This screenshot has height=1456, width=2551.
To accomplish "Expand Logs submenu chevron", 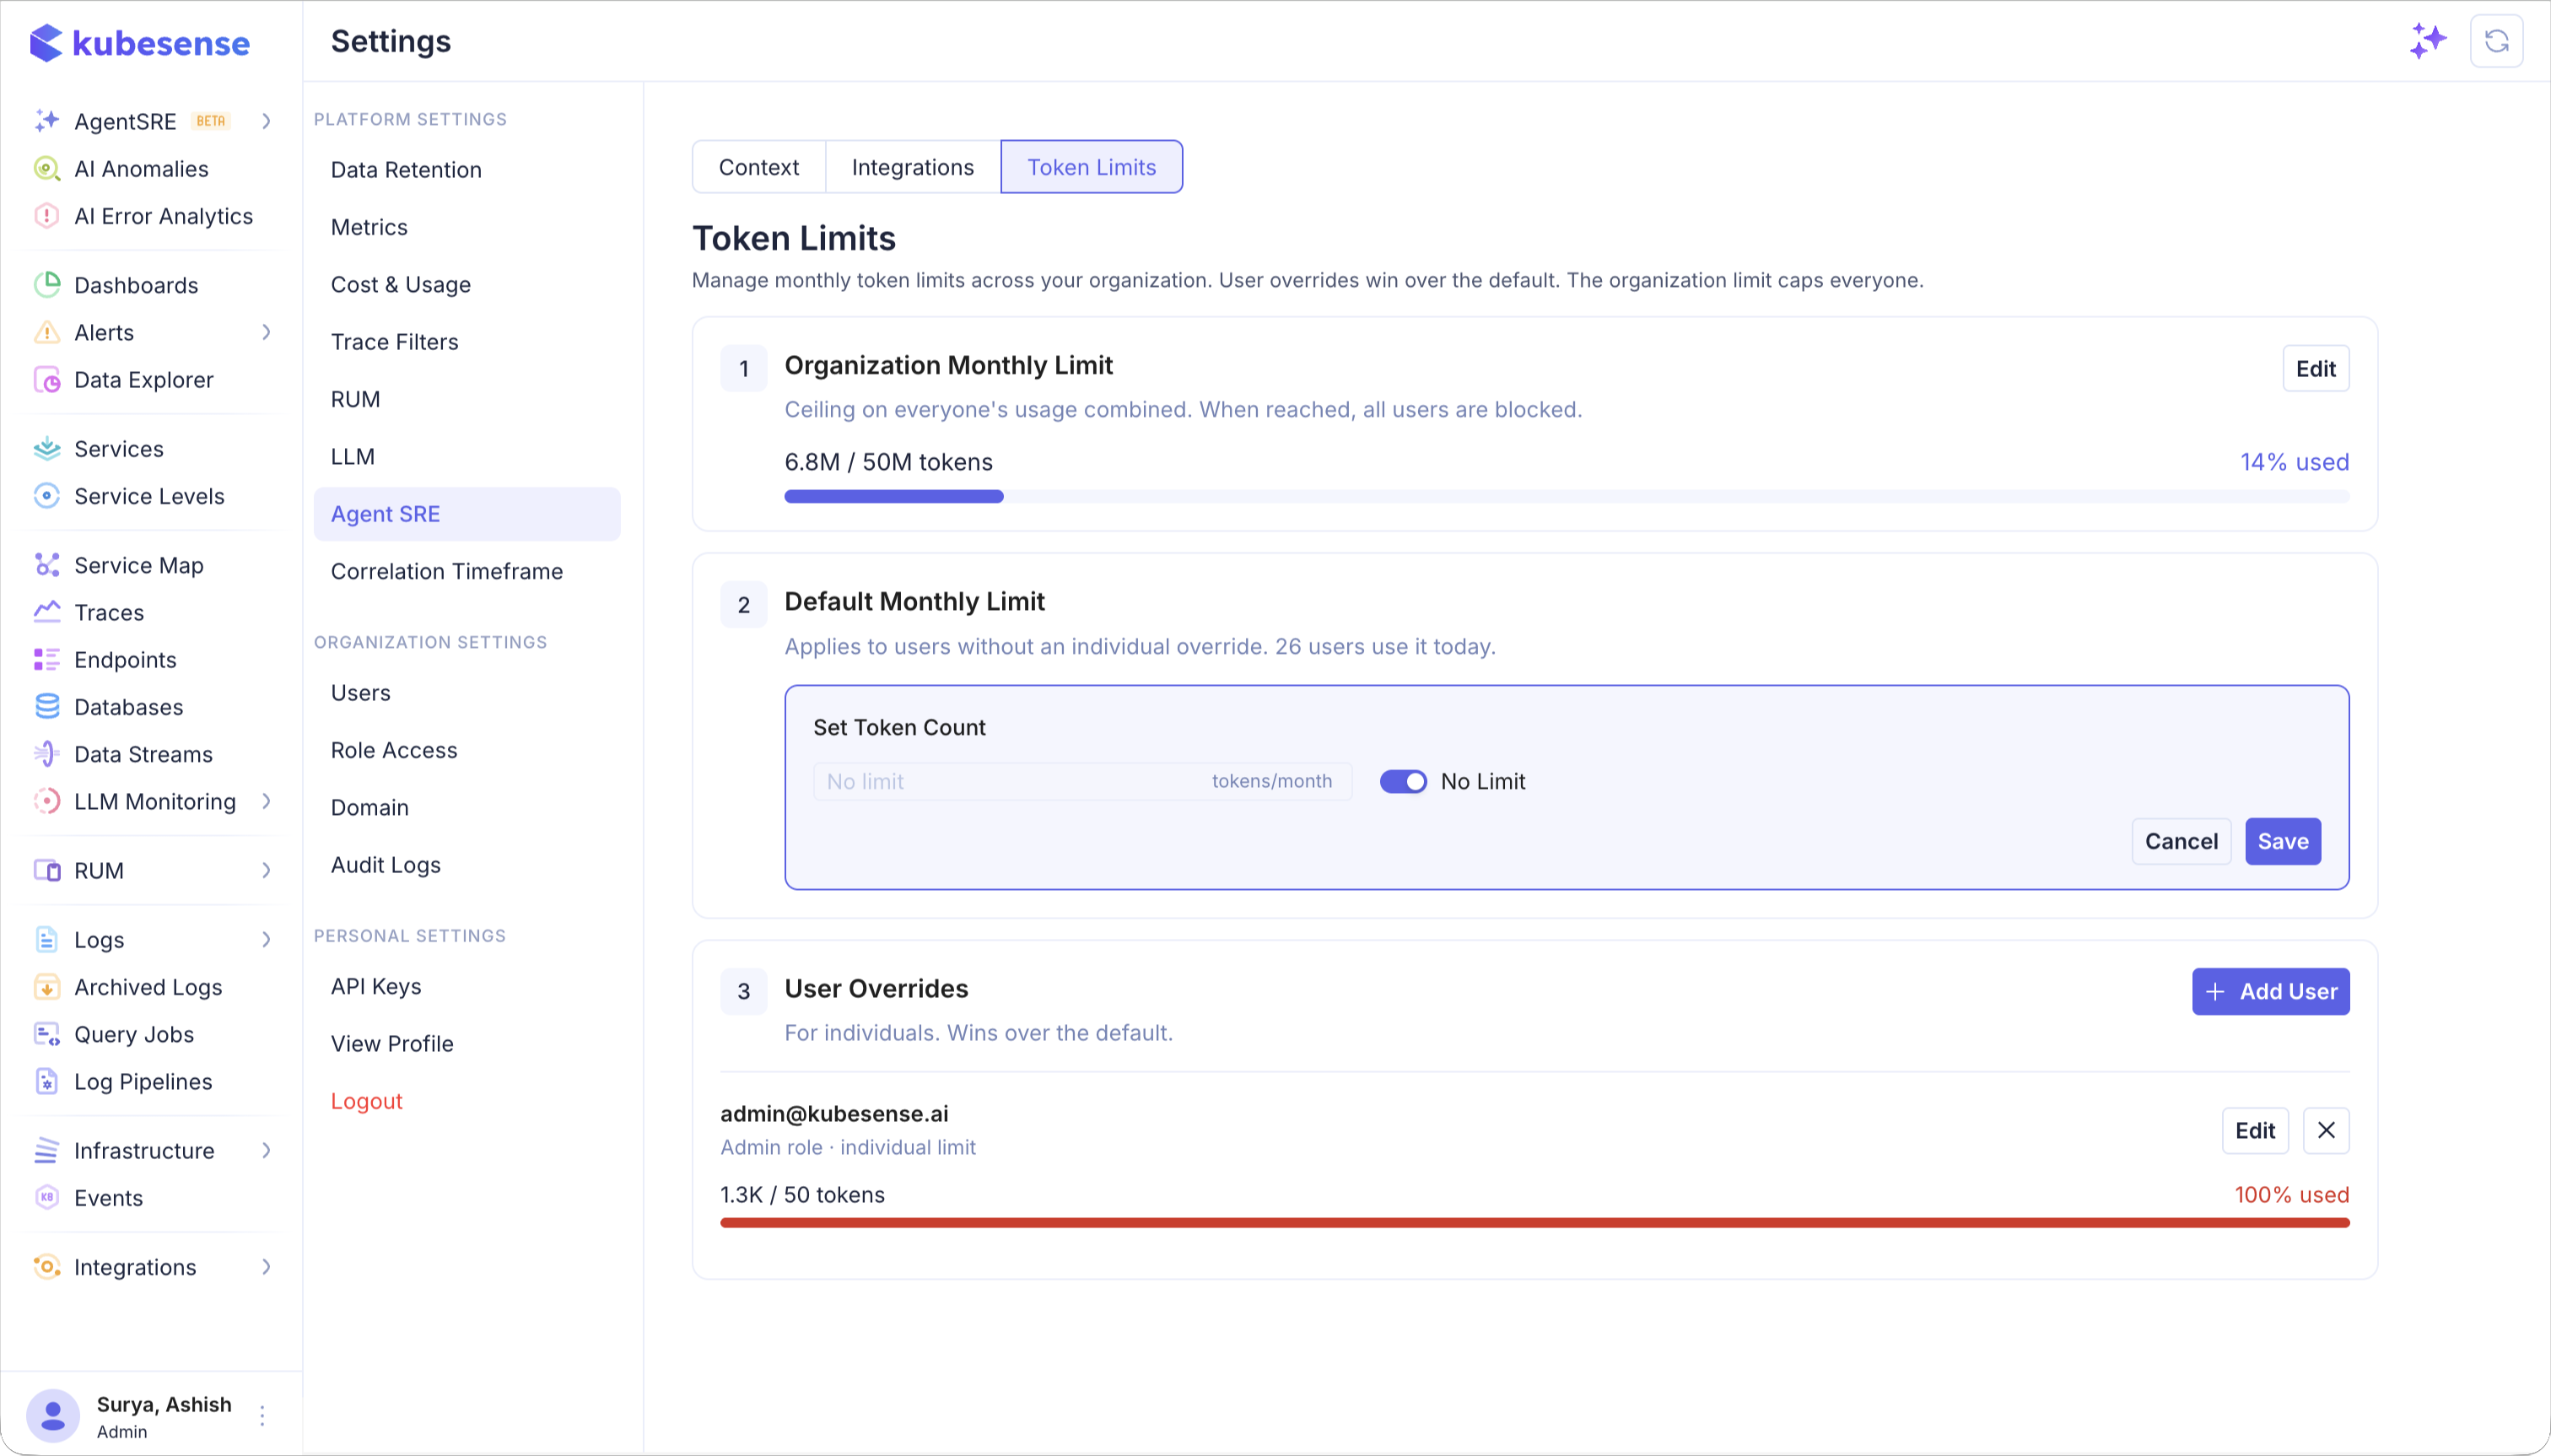I will pos(266,940).
